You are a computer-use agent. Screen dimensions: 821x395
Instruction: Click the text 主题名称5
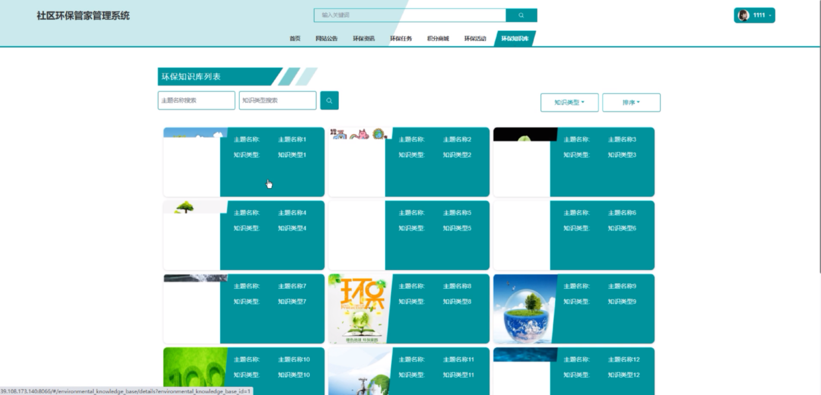click(x=457, y=213)
